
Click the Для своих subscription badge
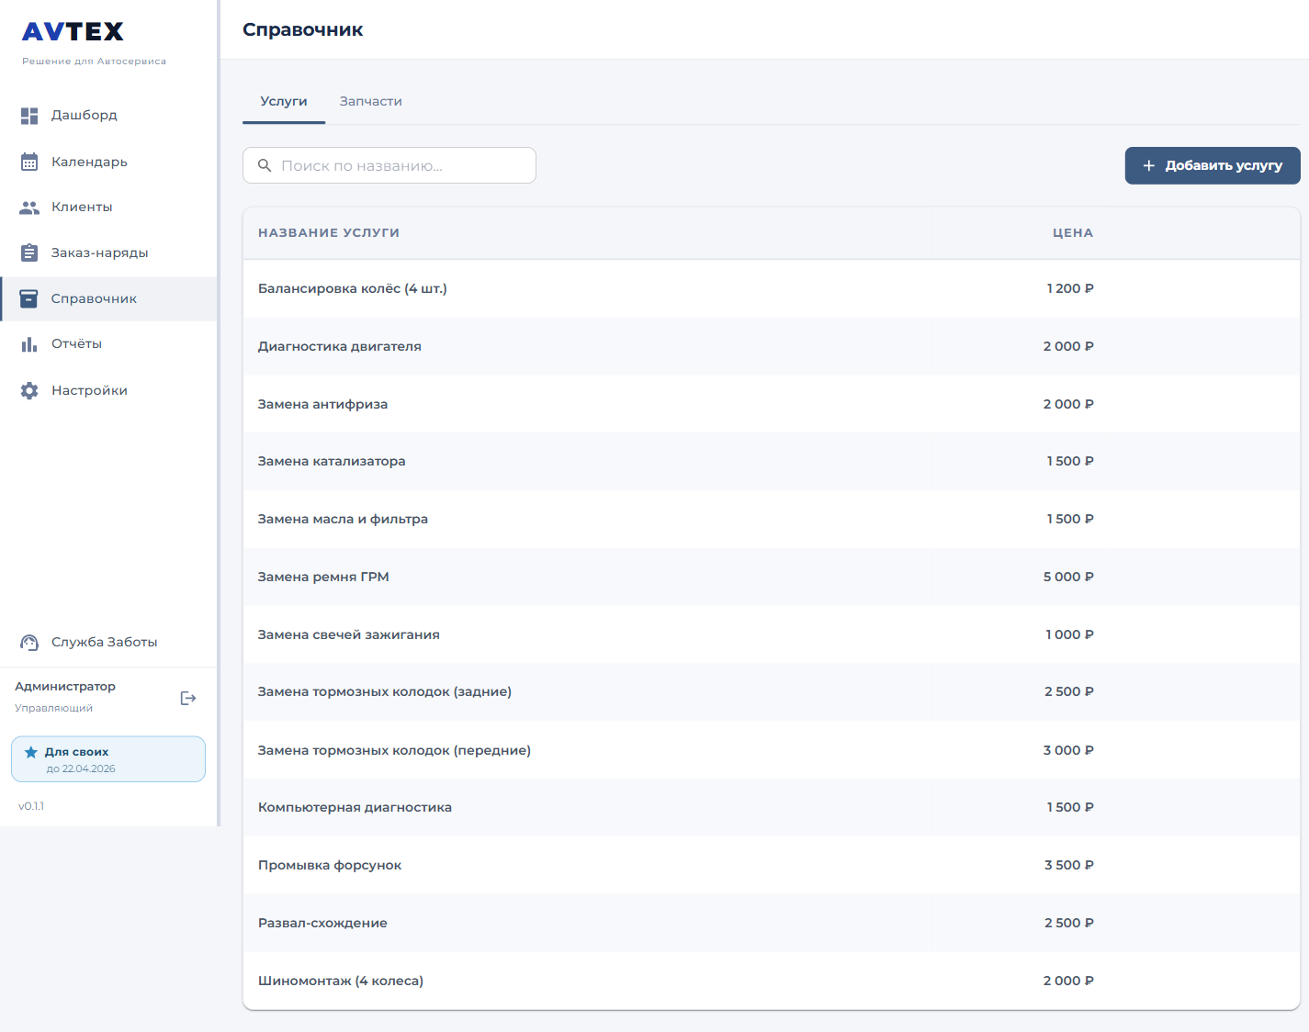click(108, 759)
